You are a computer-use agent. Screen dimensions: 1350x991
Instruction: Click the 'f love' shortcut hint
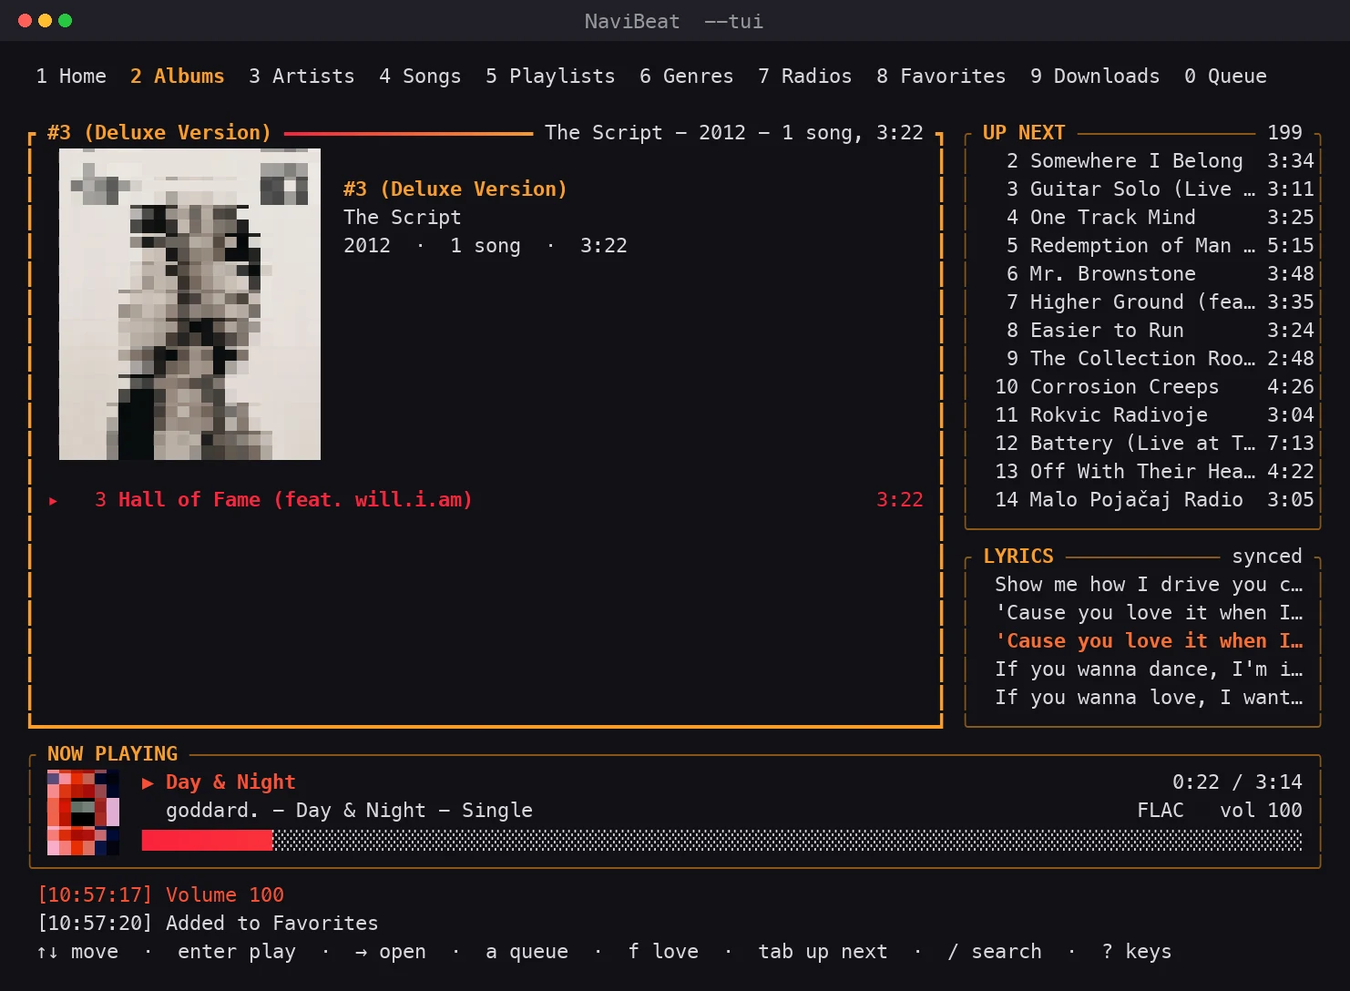663,951
